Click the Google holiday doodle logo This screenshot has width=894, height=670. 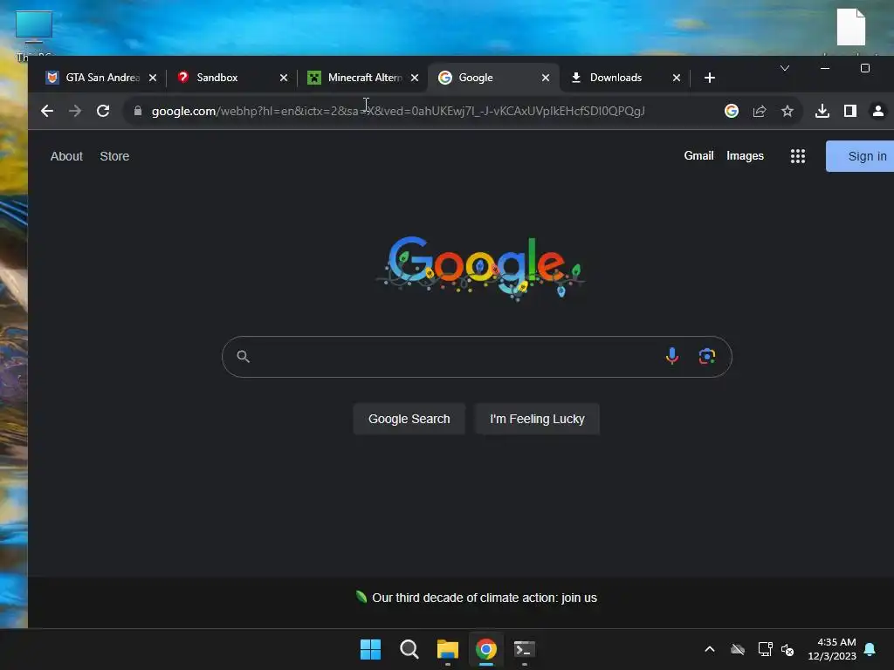tap(480, 268)
